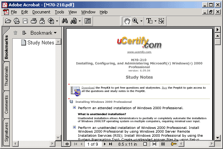The width and height of the screenshot is (223, 149).
Task: Click the Open file folder icon
Action: click(8, 21)
